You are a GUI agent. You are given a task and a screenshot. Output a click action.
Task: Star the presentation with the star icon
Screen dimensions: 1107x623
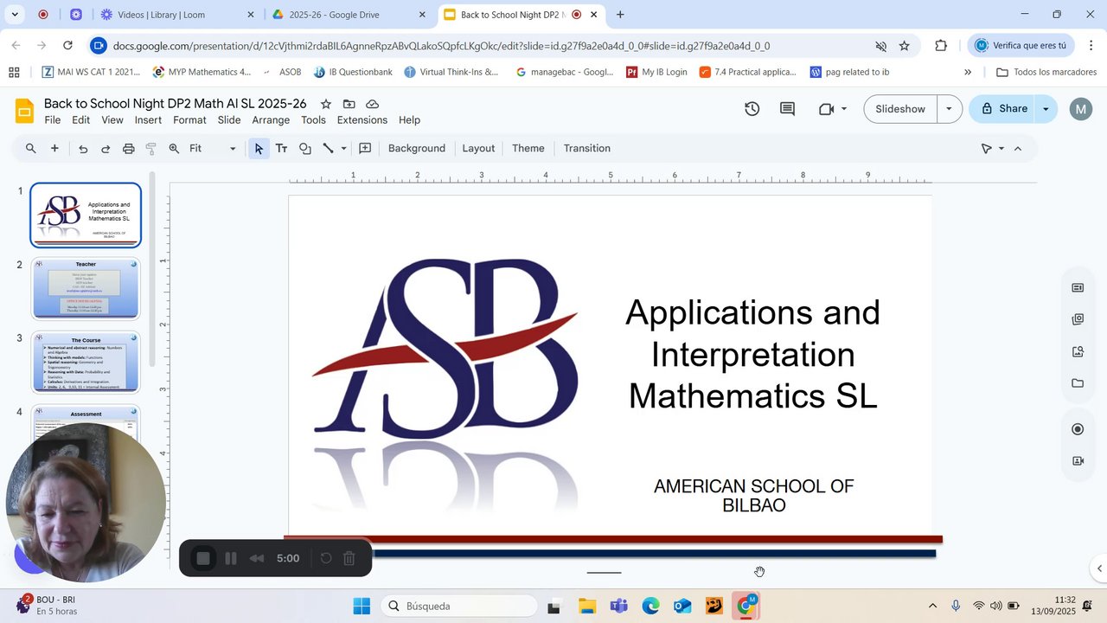pos(326,104)
